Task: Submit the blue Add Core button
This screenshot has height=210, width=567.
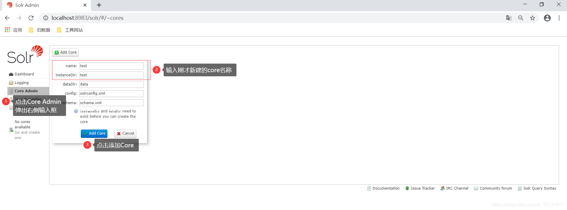Action: click(x=94, y=133)
